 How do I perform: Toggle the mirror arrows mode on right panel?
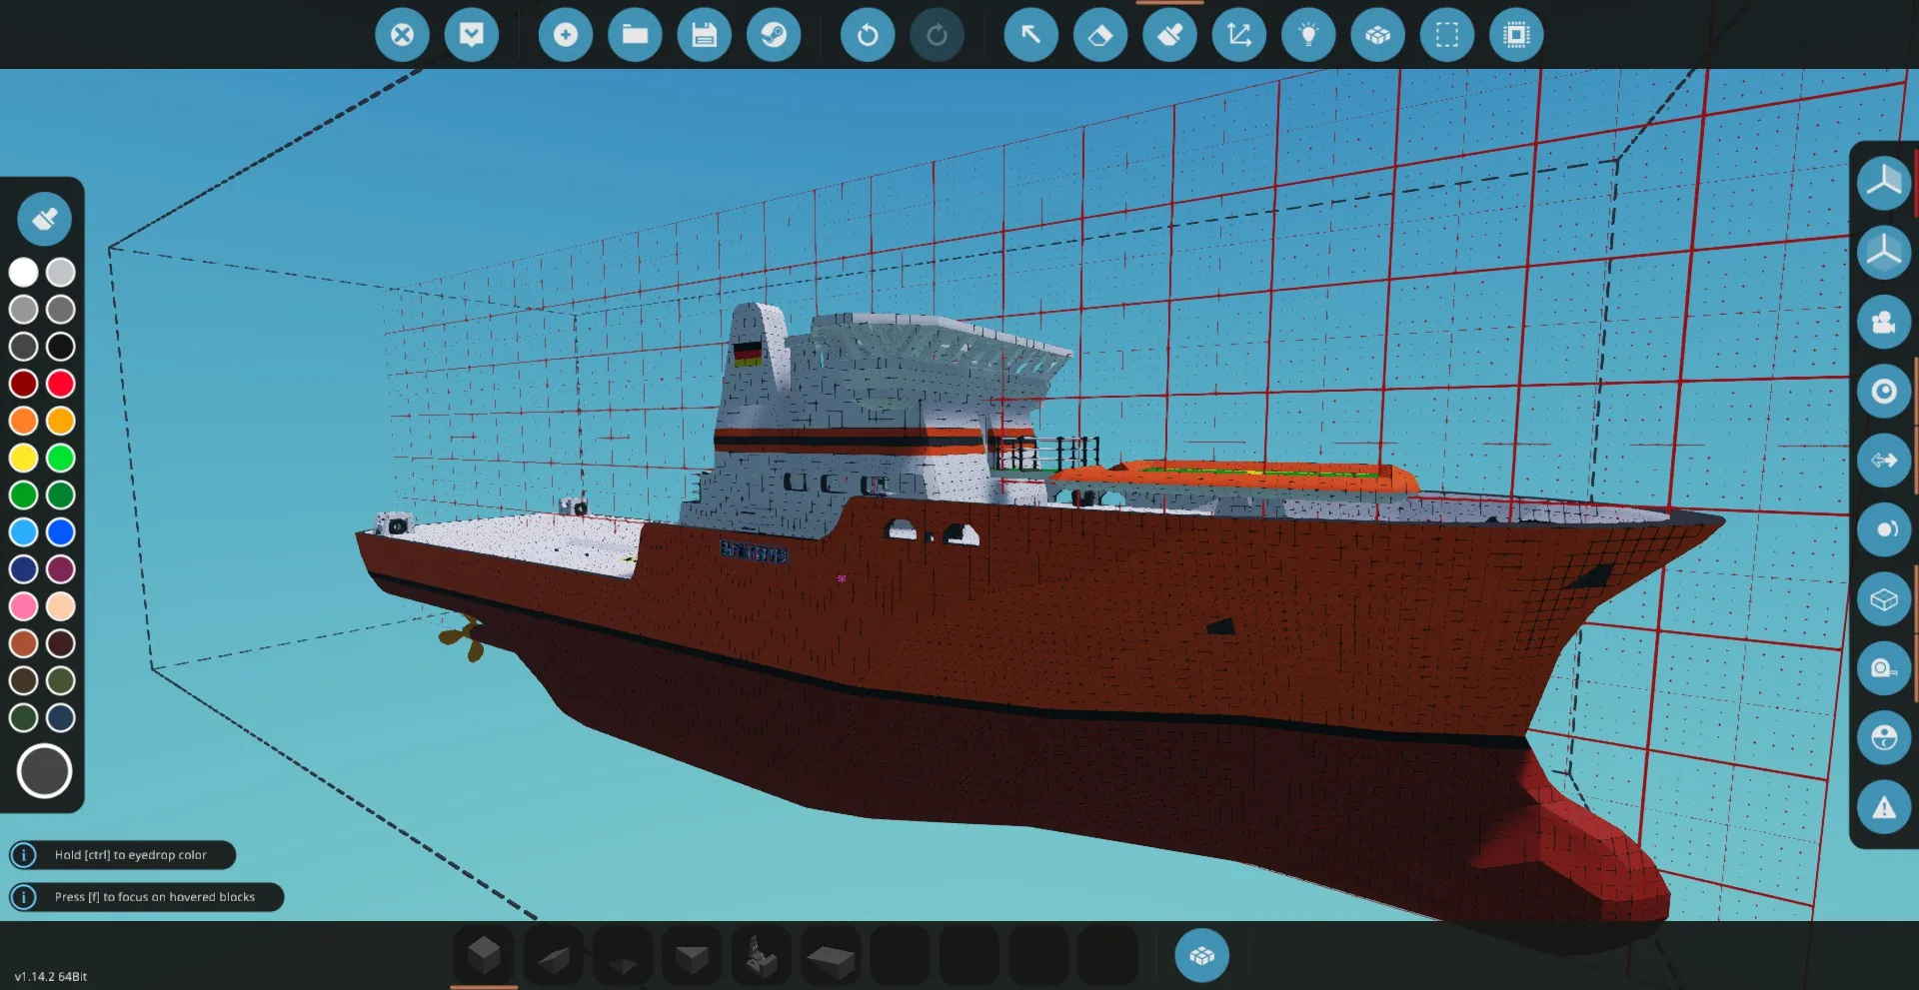click(x=1884, y=461)
